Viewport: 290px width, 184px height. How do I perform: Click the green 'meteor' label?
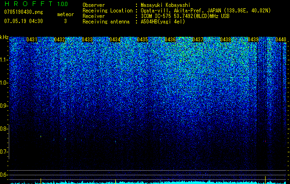click(65, 14)
